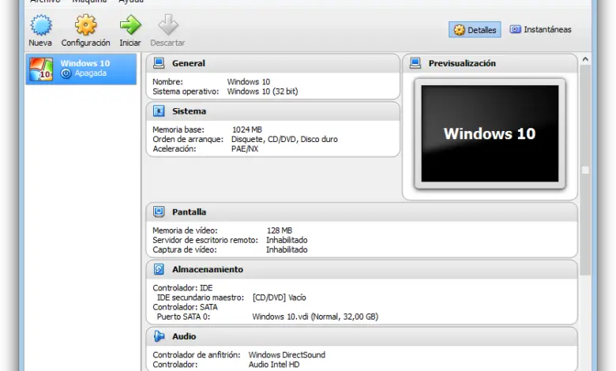Click the details pane vertical scrollbar
This screenshot has width=616, height=371.
click(585, 170)
